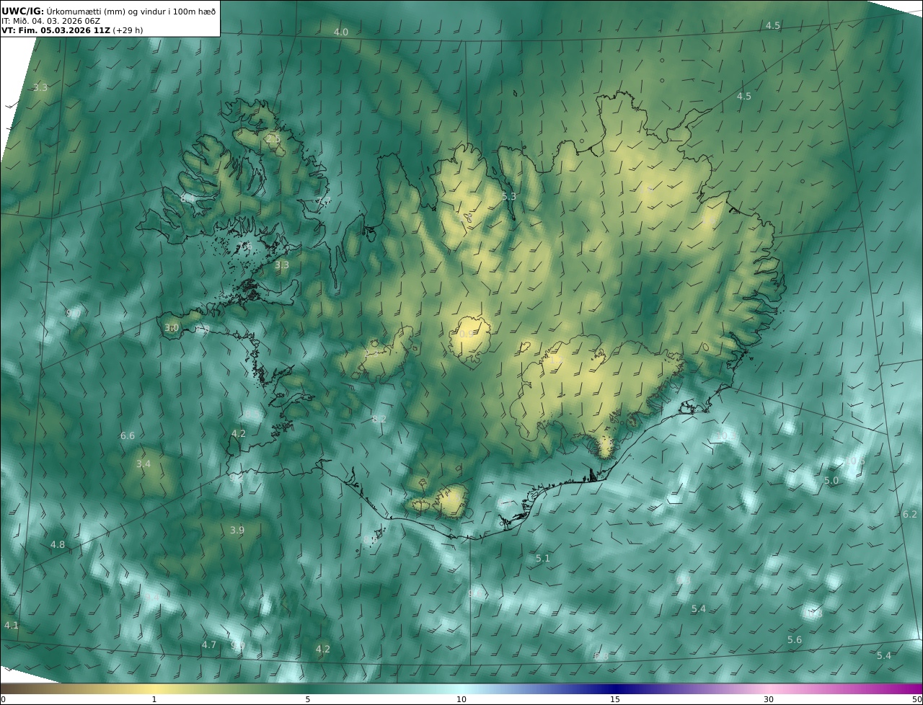Click the colorbar tick label '0'

3,699
